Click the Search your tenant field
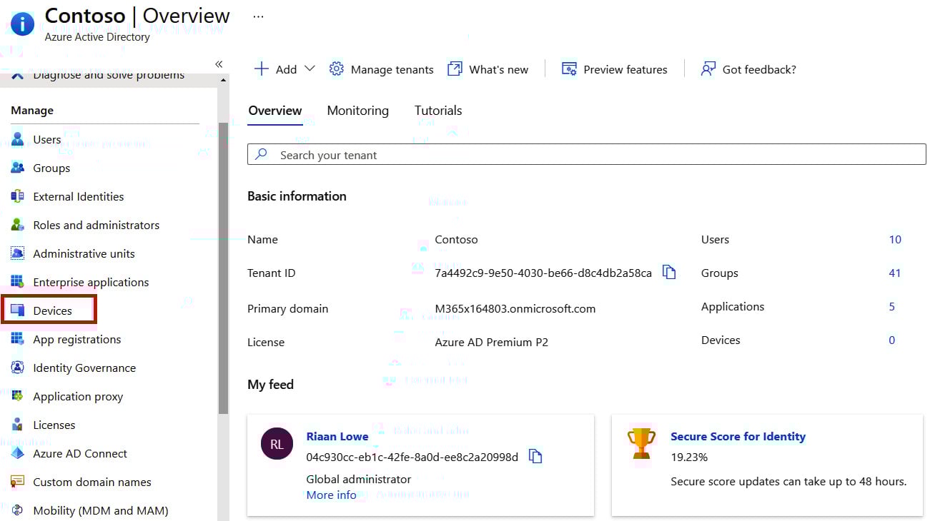Screen dimensions: 930x521 point(587,154)
